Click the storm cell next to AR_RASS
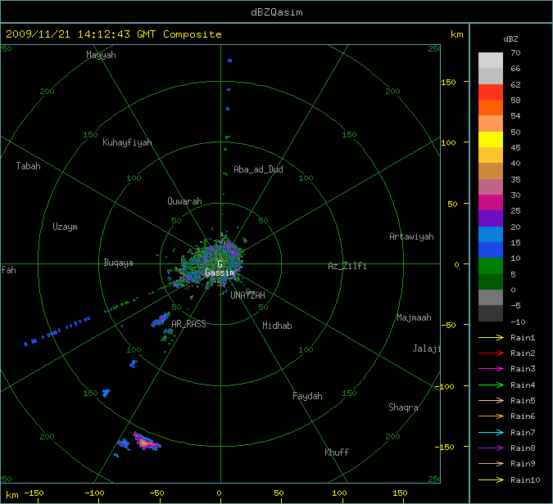553x504 pixels. click(160, 319)
